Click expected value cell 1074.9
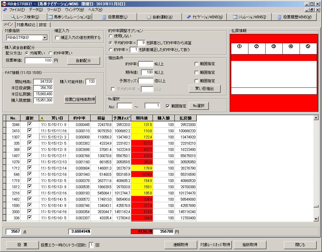The width and height of the screenshot is (322, 252). coord(142,174)
